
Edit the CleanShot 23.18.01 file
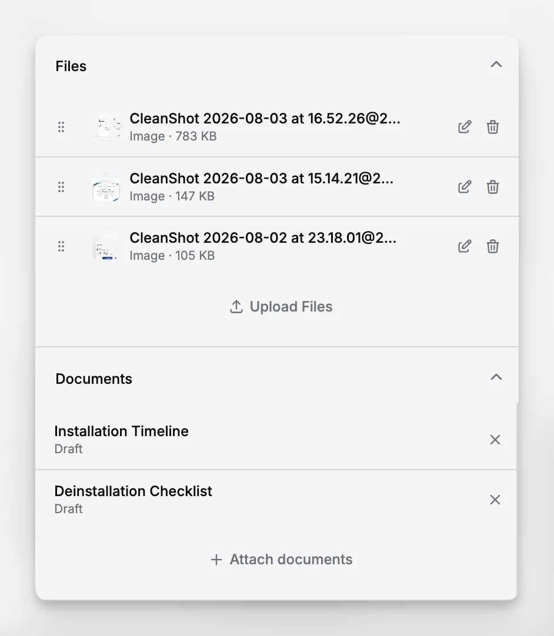tap(465, 246)
